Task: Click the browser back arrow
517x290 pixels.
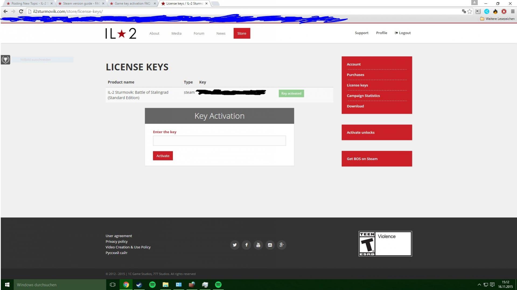Action: click(x=5, y=11)
